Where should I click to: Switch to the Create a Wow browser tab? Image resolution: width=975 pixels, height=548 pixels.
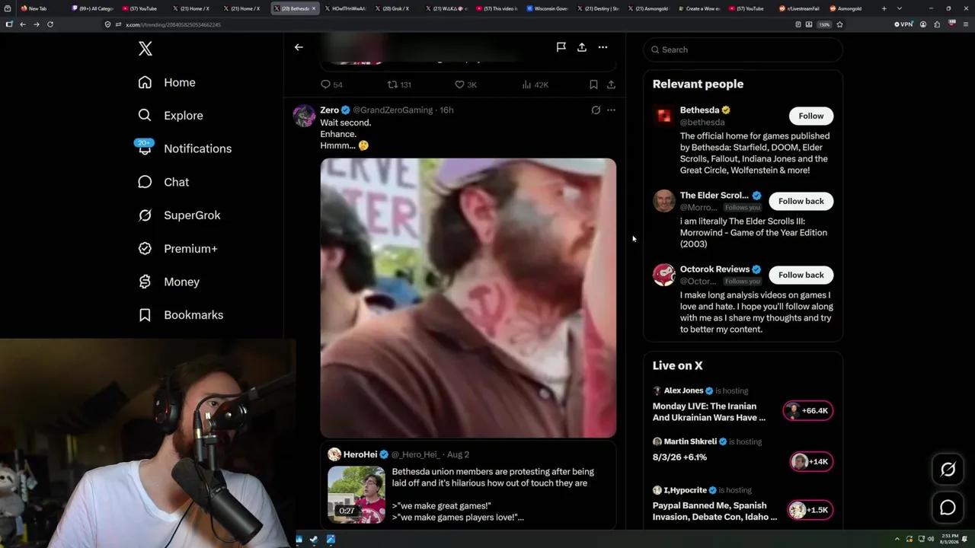pyautogui.click(x=701, y=8)
